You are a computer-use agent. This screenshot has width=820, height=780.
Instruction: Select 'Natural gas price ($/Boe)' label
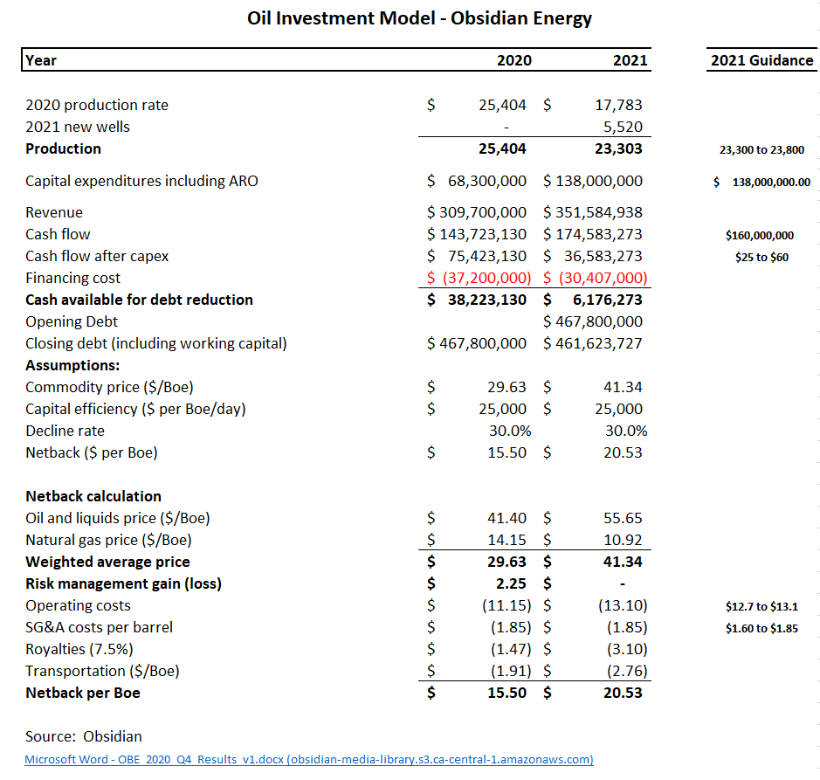click(108, 541)
